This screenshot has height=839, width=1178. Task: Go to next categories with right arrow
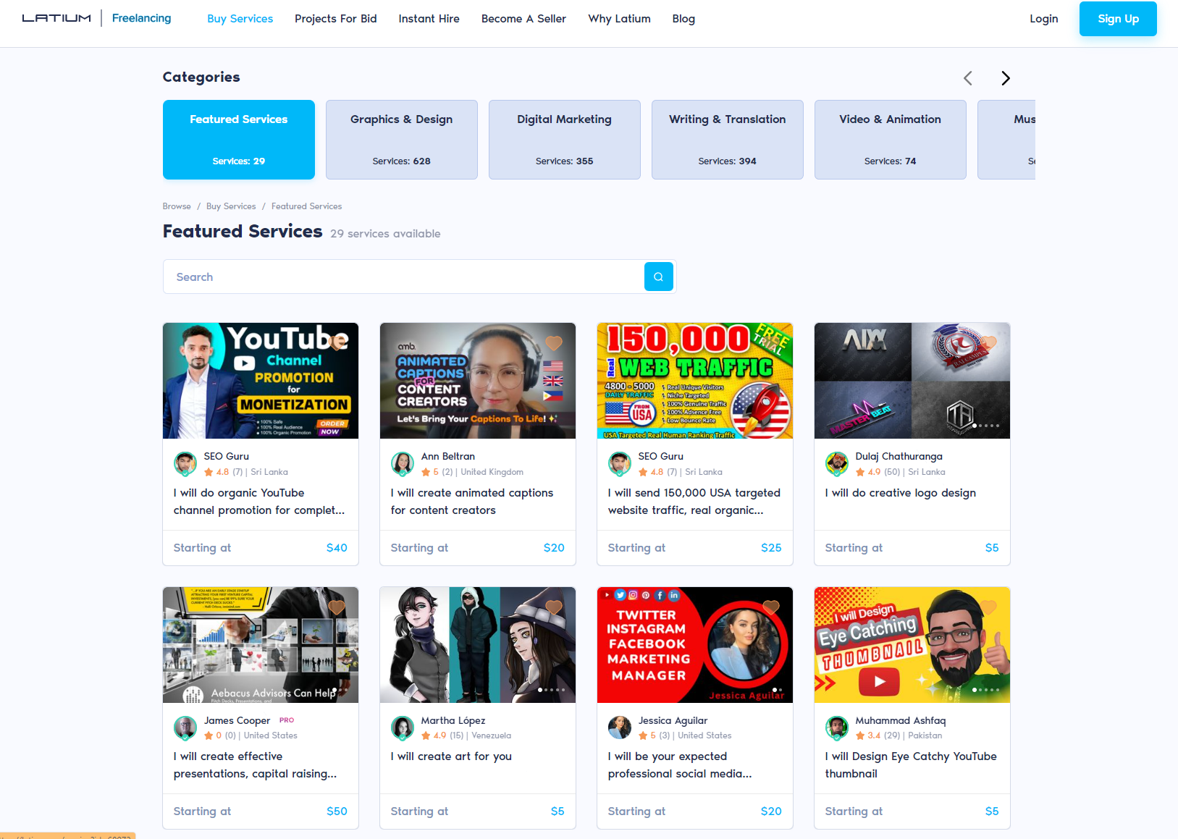tap(1005, 78)
